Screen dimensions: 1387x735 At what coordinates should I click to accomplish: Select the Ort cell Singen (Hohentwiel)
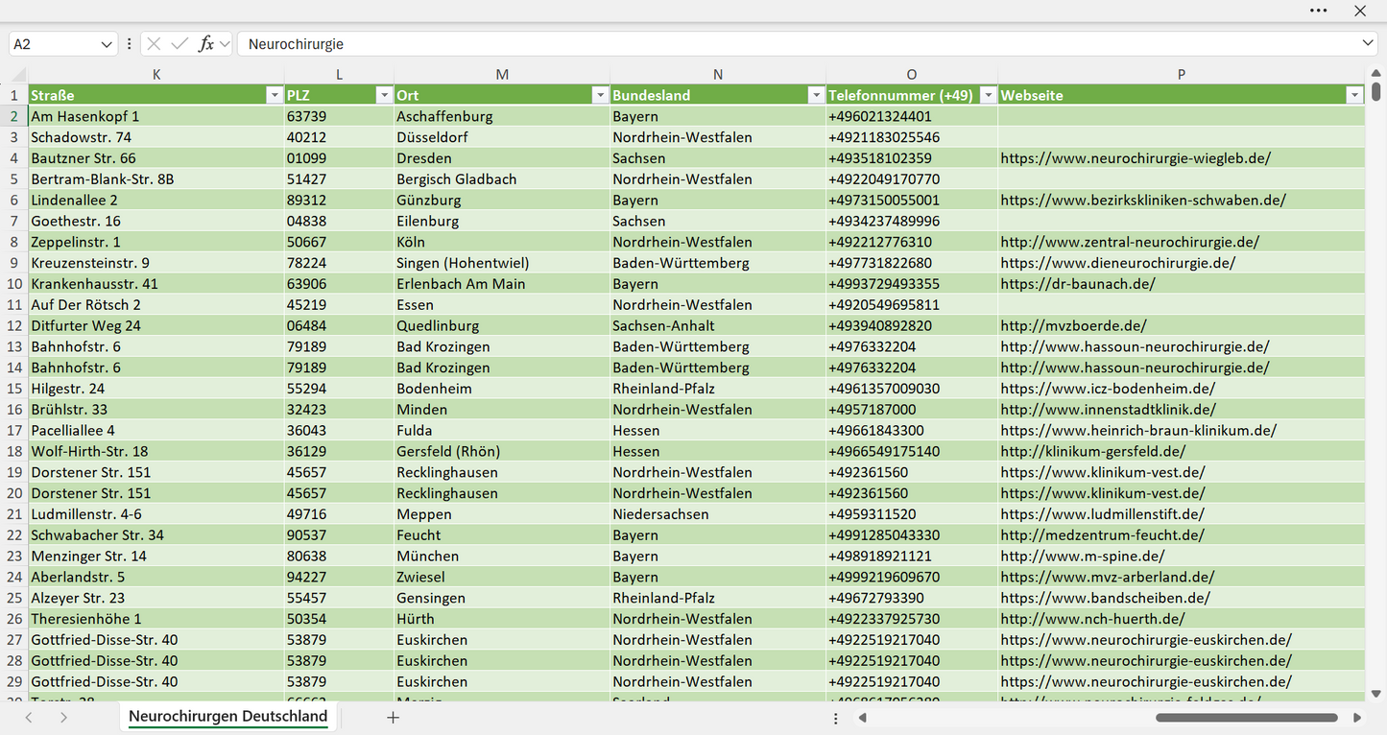(502, 263)
